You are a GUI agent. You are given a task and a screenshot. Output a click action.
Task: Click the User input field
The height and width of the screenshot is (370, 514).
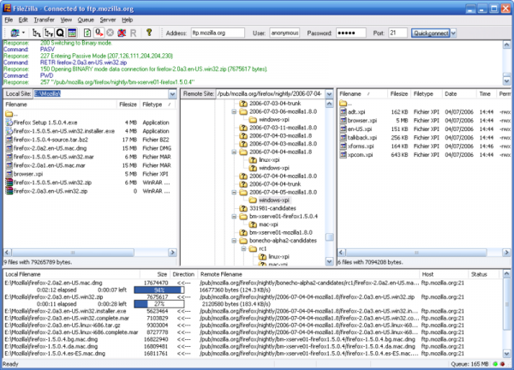pos(284,33)
